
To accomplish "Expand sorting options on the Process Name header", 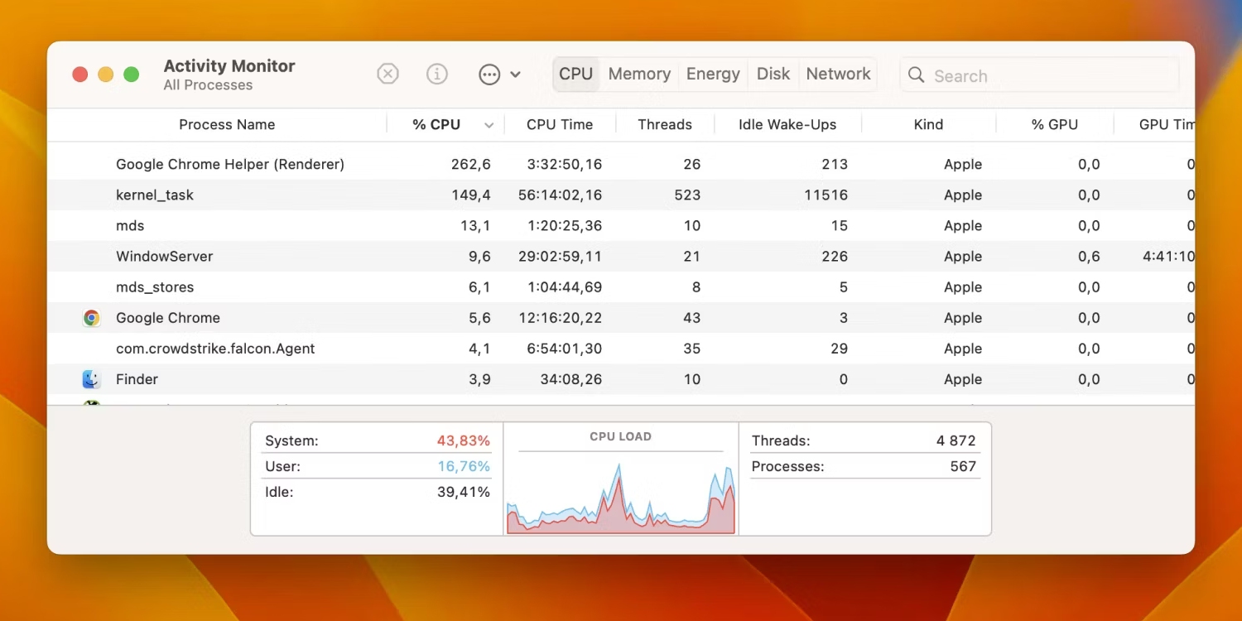I will (x=227, y=124).
